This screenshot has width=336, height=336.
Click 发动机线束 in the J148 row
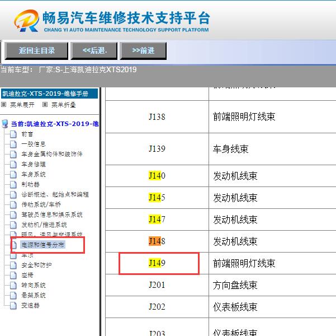coord(235,241)
